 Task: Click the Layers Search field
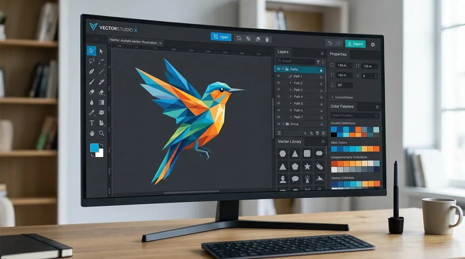295,61
